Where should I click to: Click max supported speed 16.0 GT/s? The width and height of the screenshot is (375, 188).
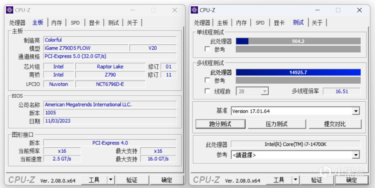click(158, 159)
